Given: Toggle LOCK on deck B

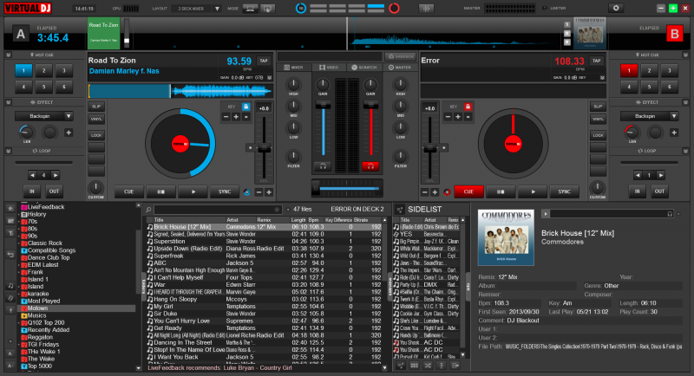Looking at the screenshot, I should tap(598, 135).
